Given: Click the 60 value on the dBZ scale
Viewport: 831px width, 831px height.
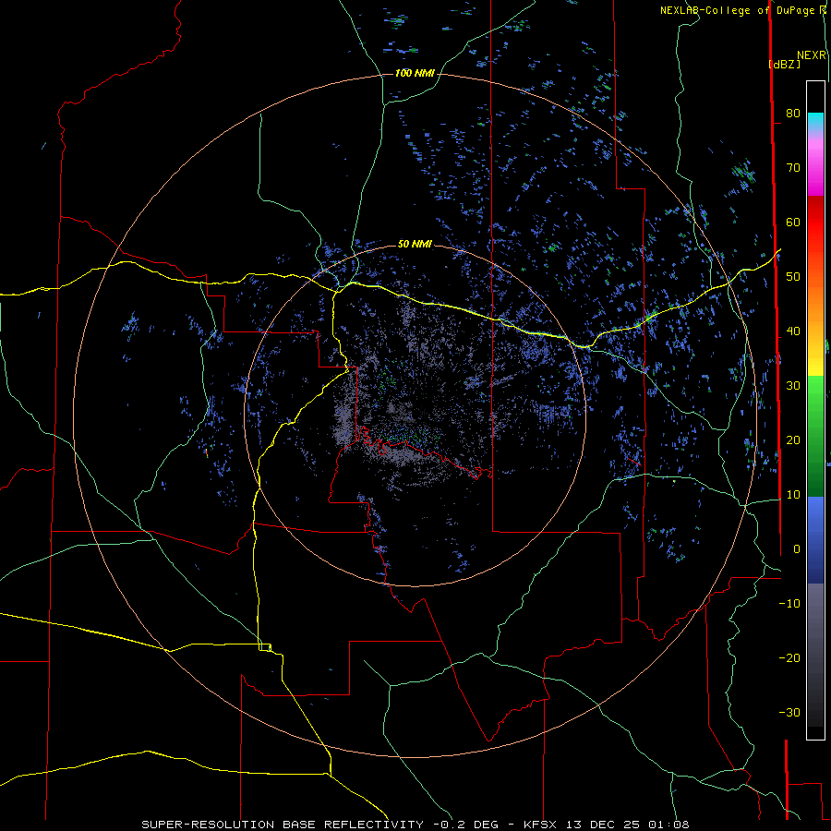Looking at the screenshot, I should tap(793, 222).
